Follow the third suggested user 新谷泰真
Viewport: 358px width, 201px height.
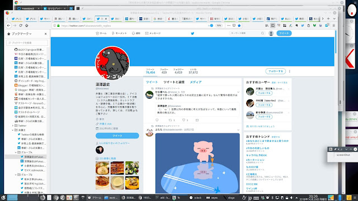(x=264, y=117)
